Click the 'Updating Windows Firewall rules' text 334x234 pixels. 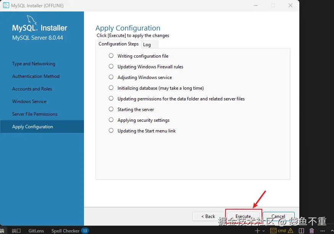point(150,67)
